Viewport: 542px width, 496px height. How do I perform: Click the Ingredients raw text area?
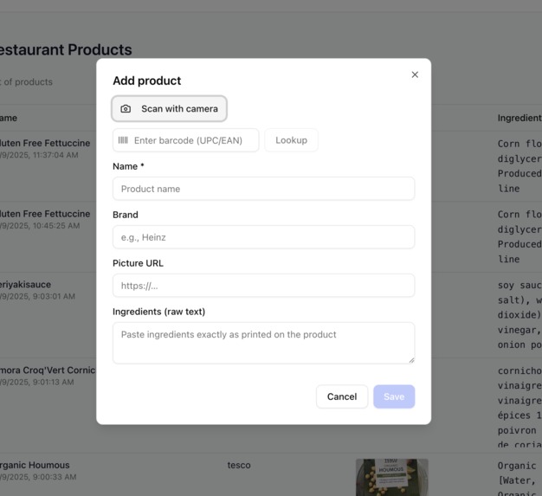263,343
